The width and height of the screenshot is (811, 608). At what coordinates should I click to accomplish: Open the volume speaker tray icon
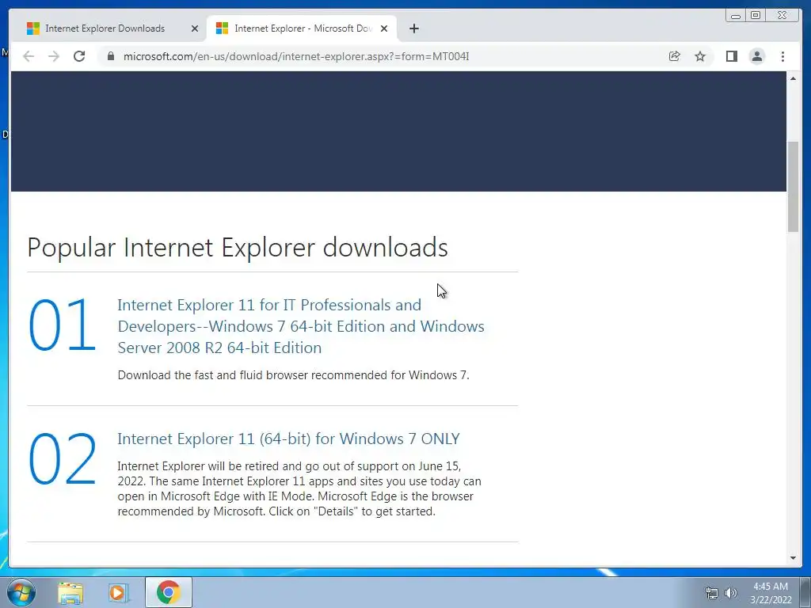tap(731, 593)
